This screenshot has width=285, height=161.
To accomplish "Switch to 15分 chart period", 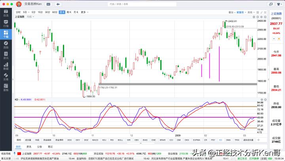I will point(40,12).
